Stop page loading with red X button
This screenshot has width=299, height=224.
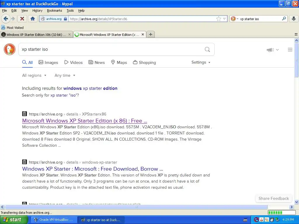click(22, 19)
